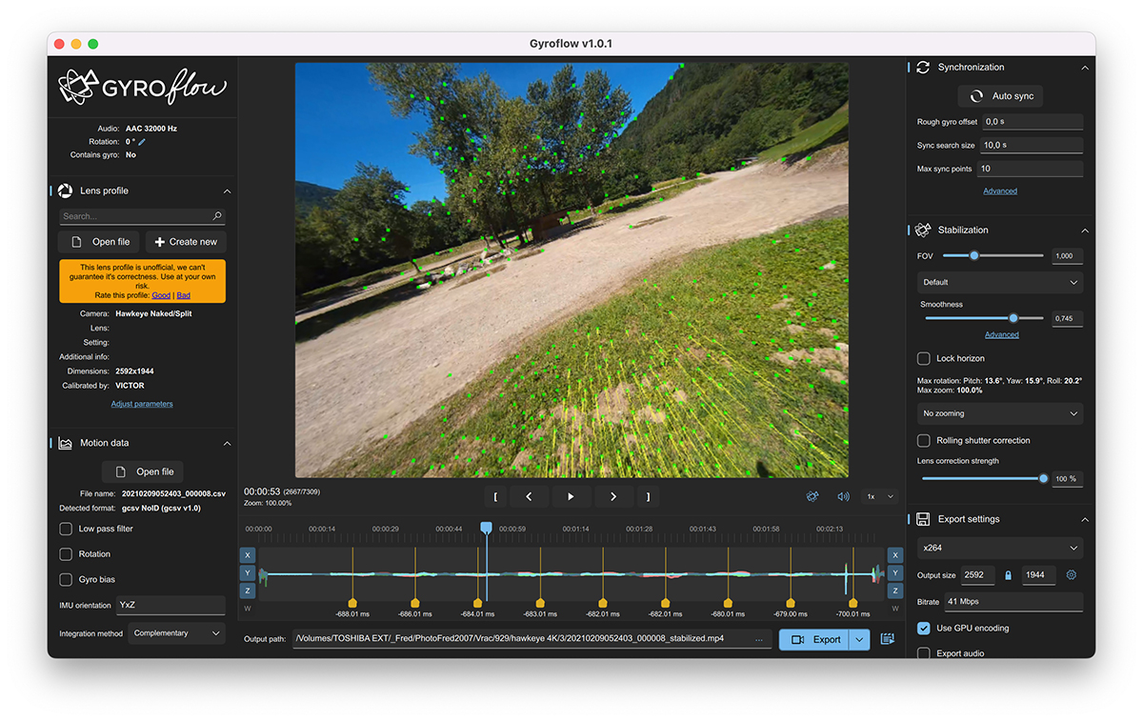Click the render queue icon beside Export
The height and width of the screenshot is (721, 1143).
tap(888, 639)
